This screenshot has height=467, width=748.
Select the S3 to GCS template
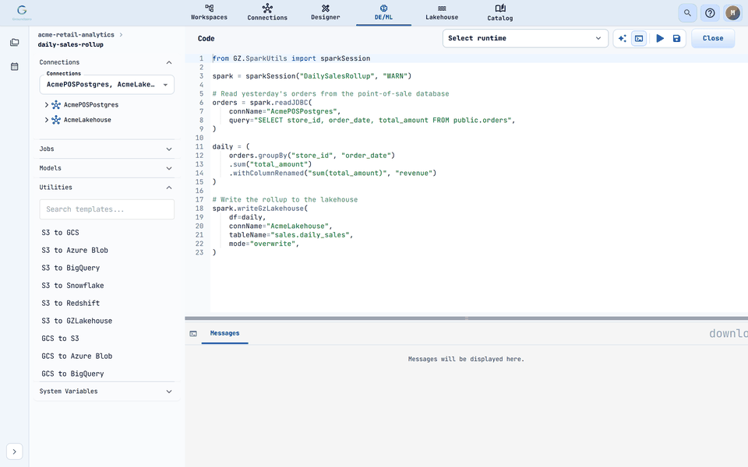click(60, 233)
